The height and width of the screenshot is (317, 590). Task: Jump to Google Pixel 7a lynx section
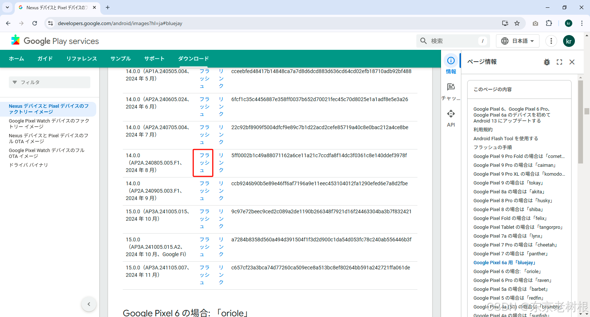click(509, 236)
